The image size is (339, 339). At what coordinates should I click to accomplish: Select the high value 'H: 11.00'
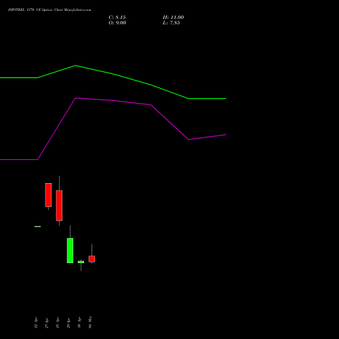(173, 18)
